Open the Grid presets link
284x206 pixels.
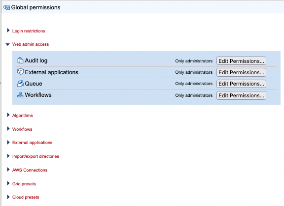24,184
